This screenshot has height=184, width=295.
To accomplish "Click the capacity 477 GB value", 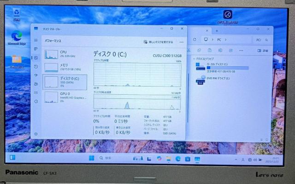I will pos(167,117).
